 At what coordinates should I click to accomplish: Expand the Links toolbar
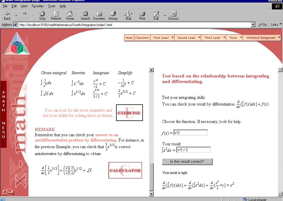(276, 25)
